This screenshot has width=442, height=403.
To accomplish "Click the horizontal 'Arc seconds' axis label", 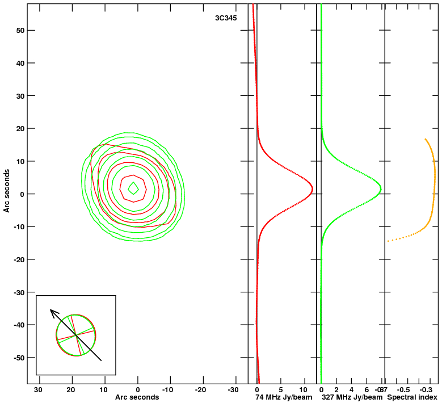I will 137,397.
